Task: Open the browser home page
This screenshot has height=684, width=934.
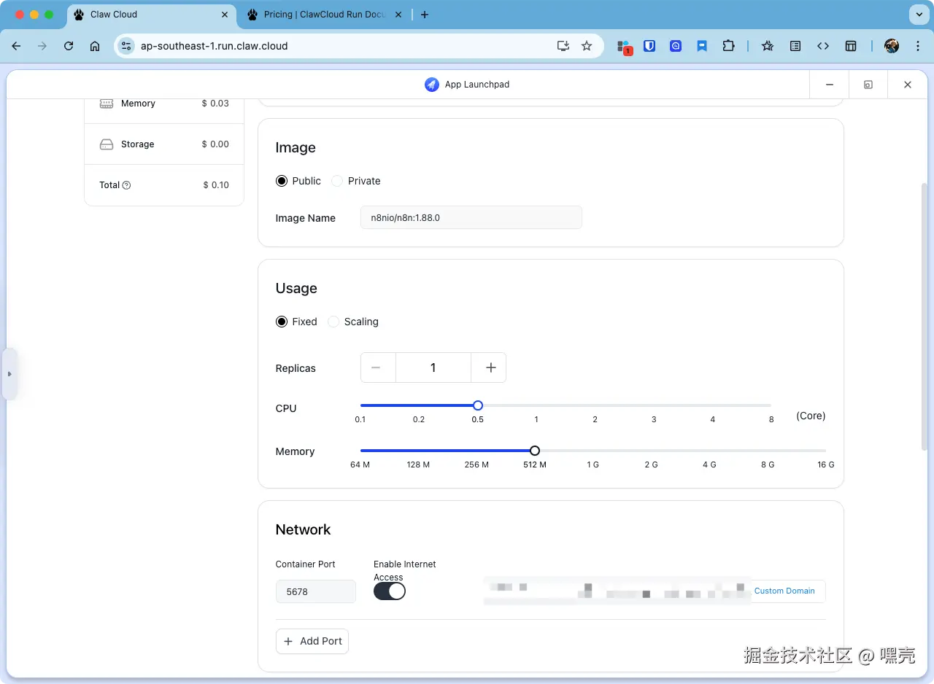Action: click(95, 46)
